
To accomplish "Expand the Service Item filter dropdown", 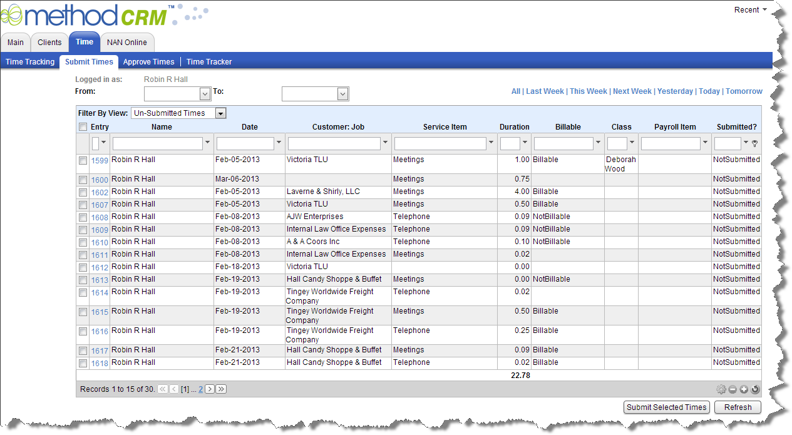I will click(491, 144).
